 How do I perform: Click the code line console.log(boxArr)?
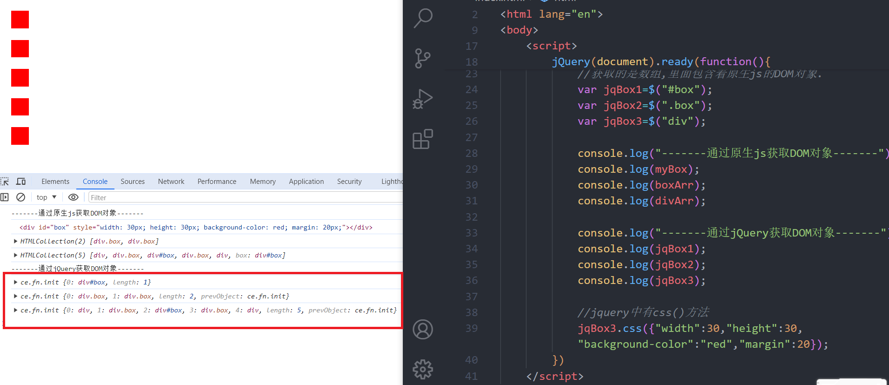[x=642, y=185]
